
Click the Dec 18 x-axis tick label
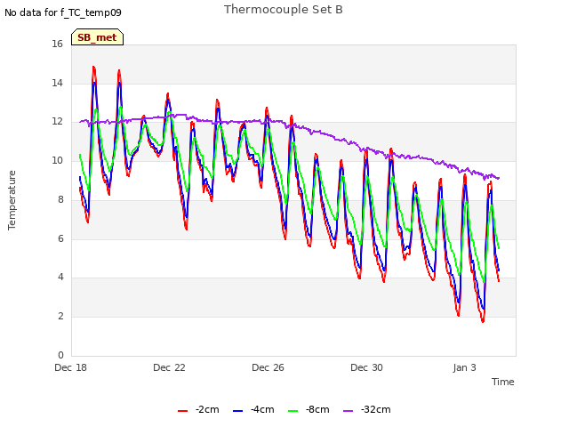[x=71, y=367]
